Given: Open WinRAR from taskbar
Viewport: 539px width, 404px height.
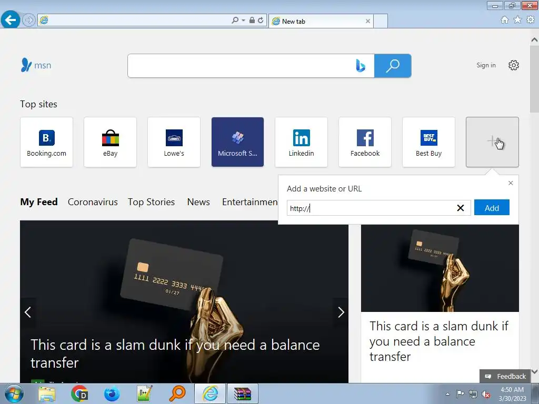Looking at the screenshot, I should click(243, 393).
